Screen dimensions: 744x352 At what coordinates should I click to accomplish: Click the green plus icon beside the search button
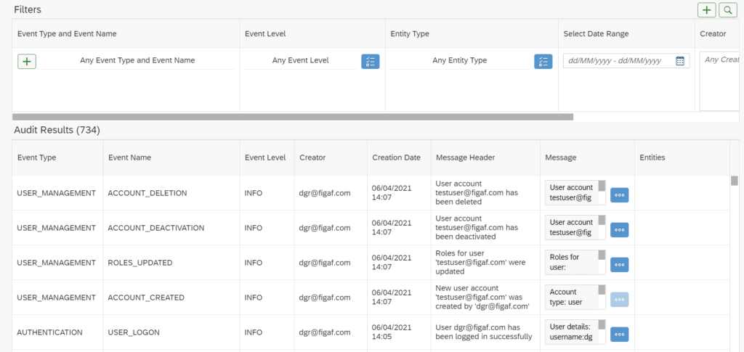tap(707, 9)
